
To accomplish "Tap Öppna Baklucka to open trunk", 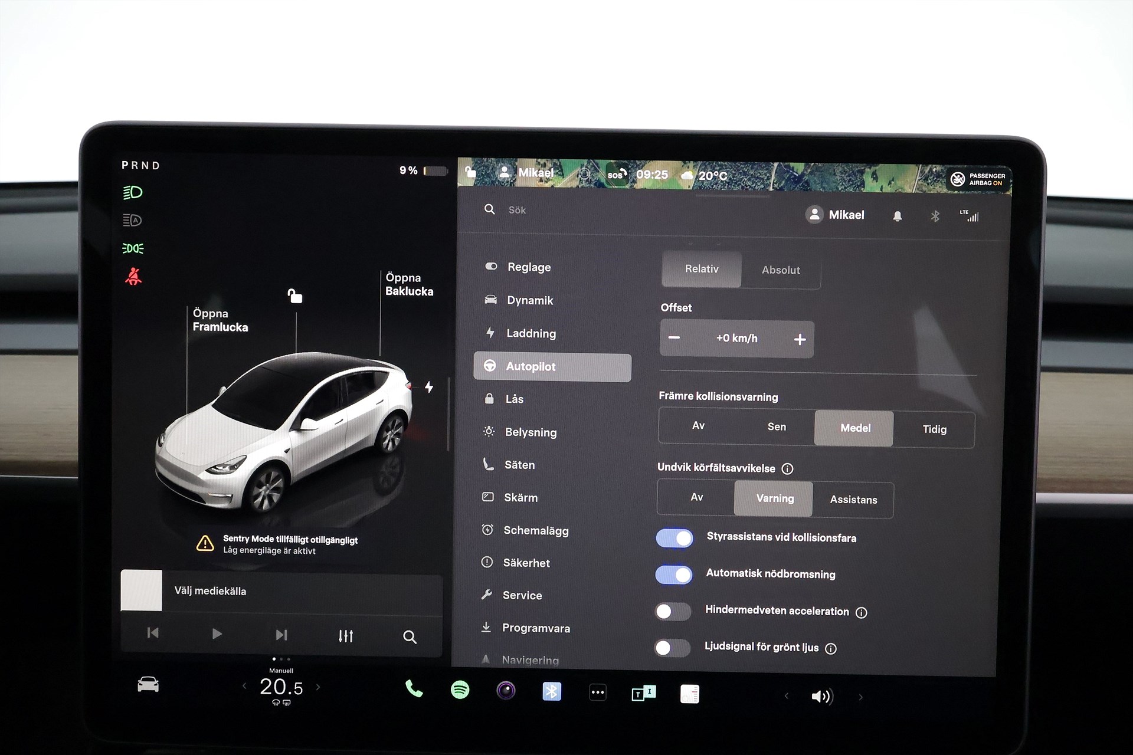I will [x=408, y=284].
